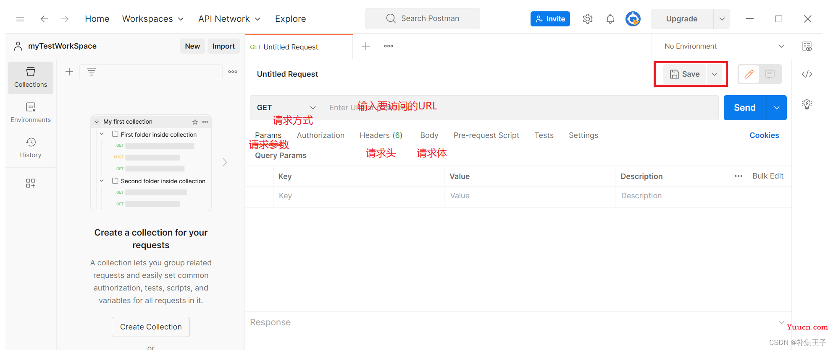Screen dimensions: 833x350
Task: Click the Enter URL input field
Action: (520, 108)
